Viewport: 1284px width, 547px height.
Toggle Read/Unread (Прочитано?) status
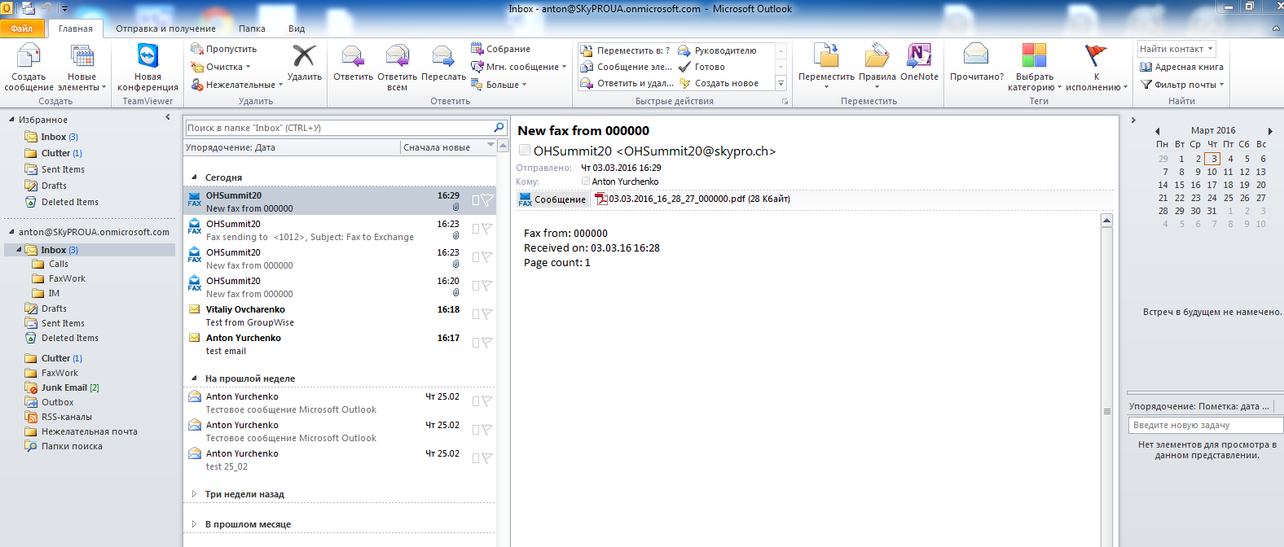(x=976, y=63)
